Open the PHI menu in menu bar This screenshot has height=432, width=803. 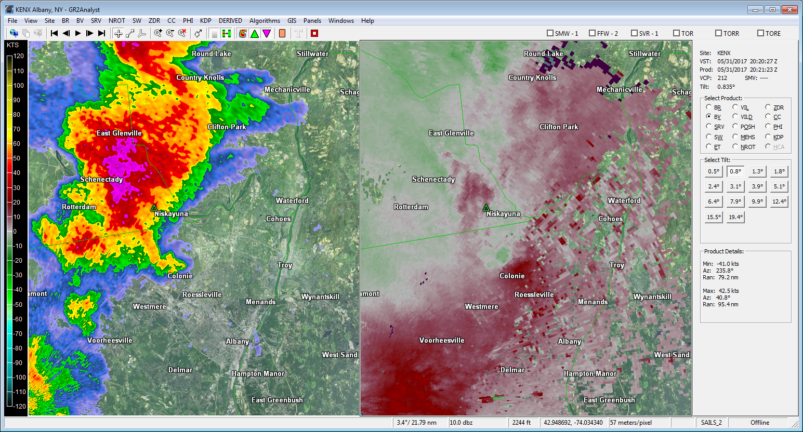tap(188, 21)
